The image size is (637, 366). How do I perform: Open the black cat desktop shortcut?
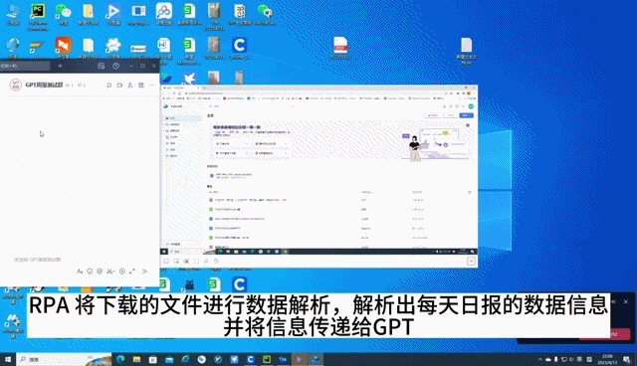(189, 284)
